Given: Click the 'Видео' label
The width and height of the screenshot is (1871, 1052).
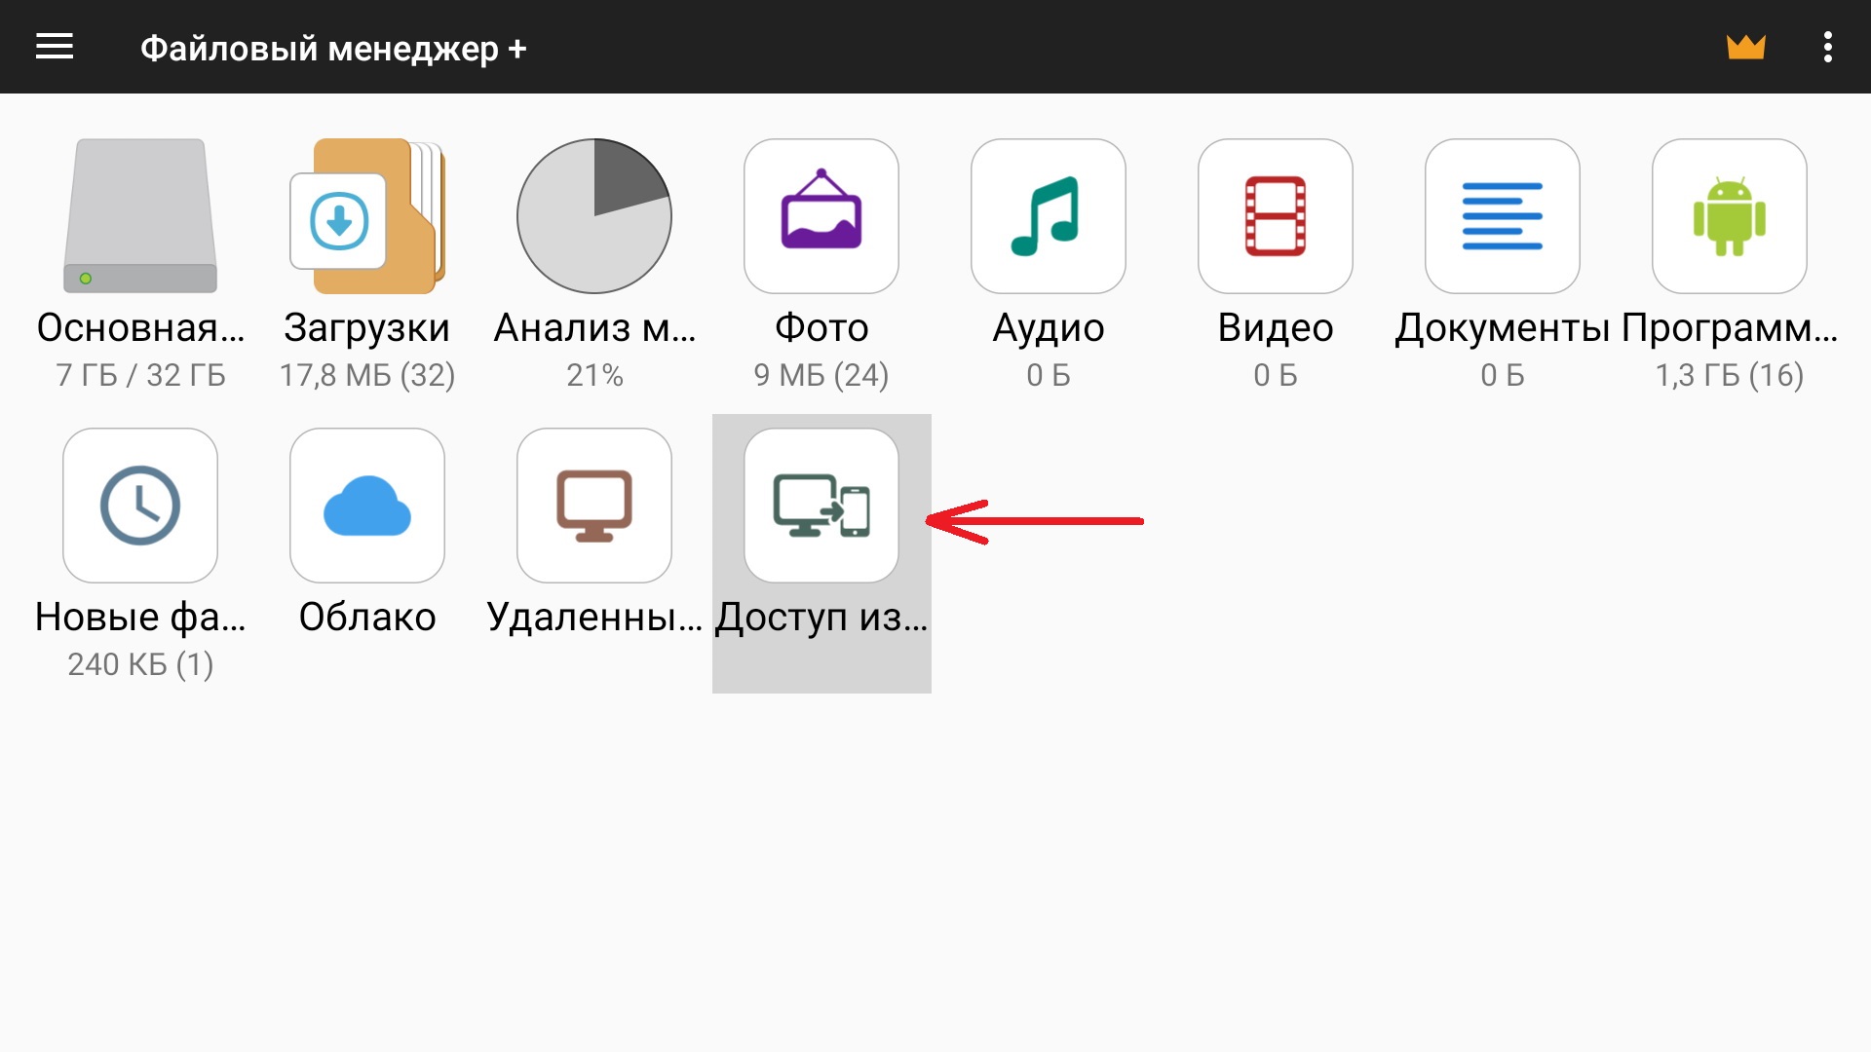Looking at the screenshot, I should 1276,328.
